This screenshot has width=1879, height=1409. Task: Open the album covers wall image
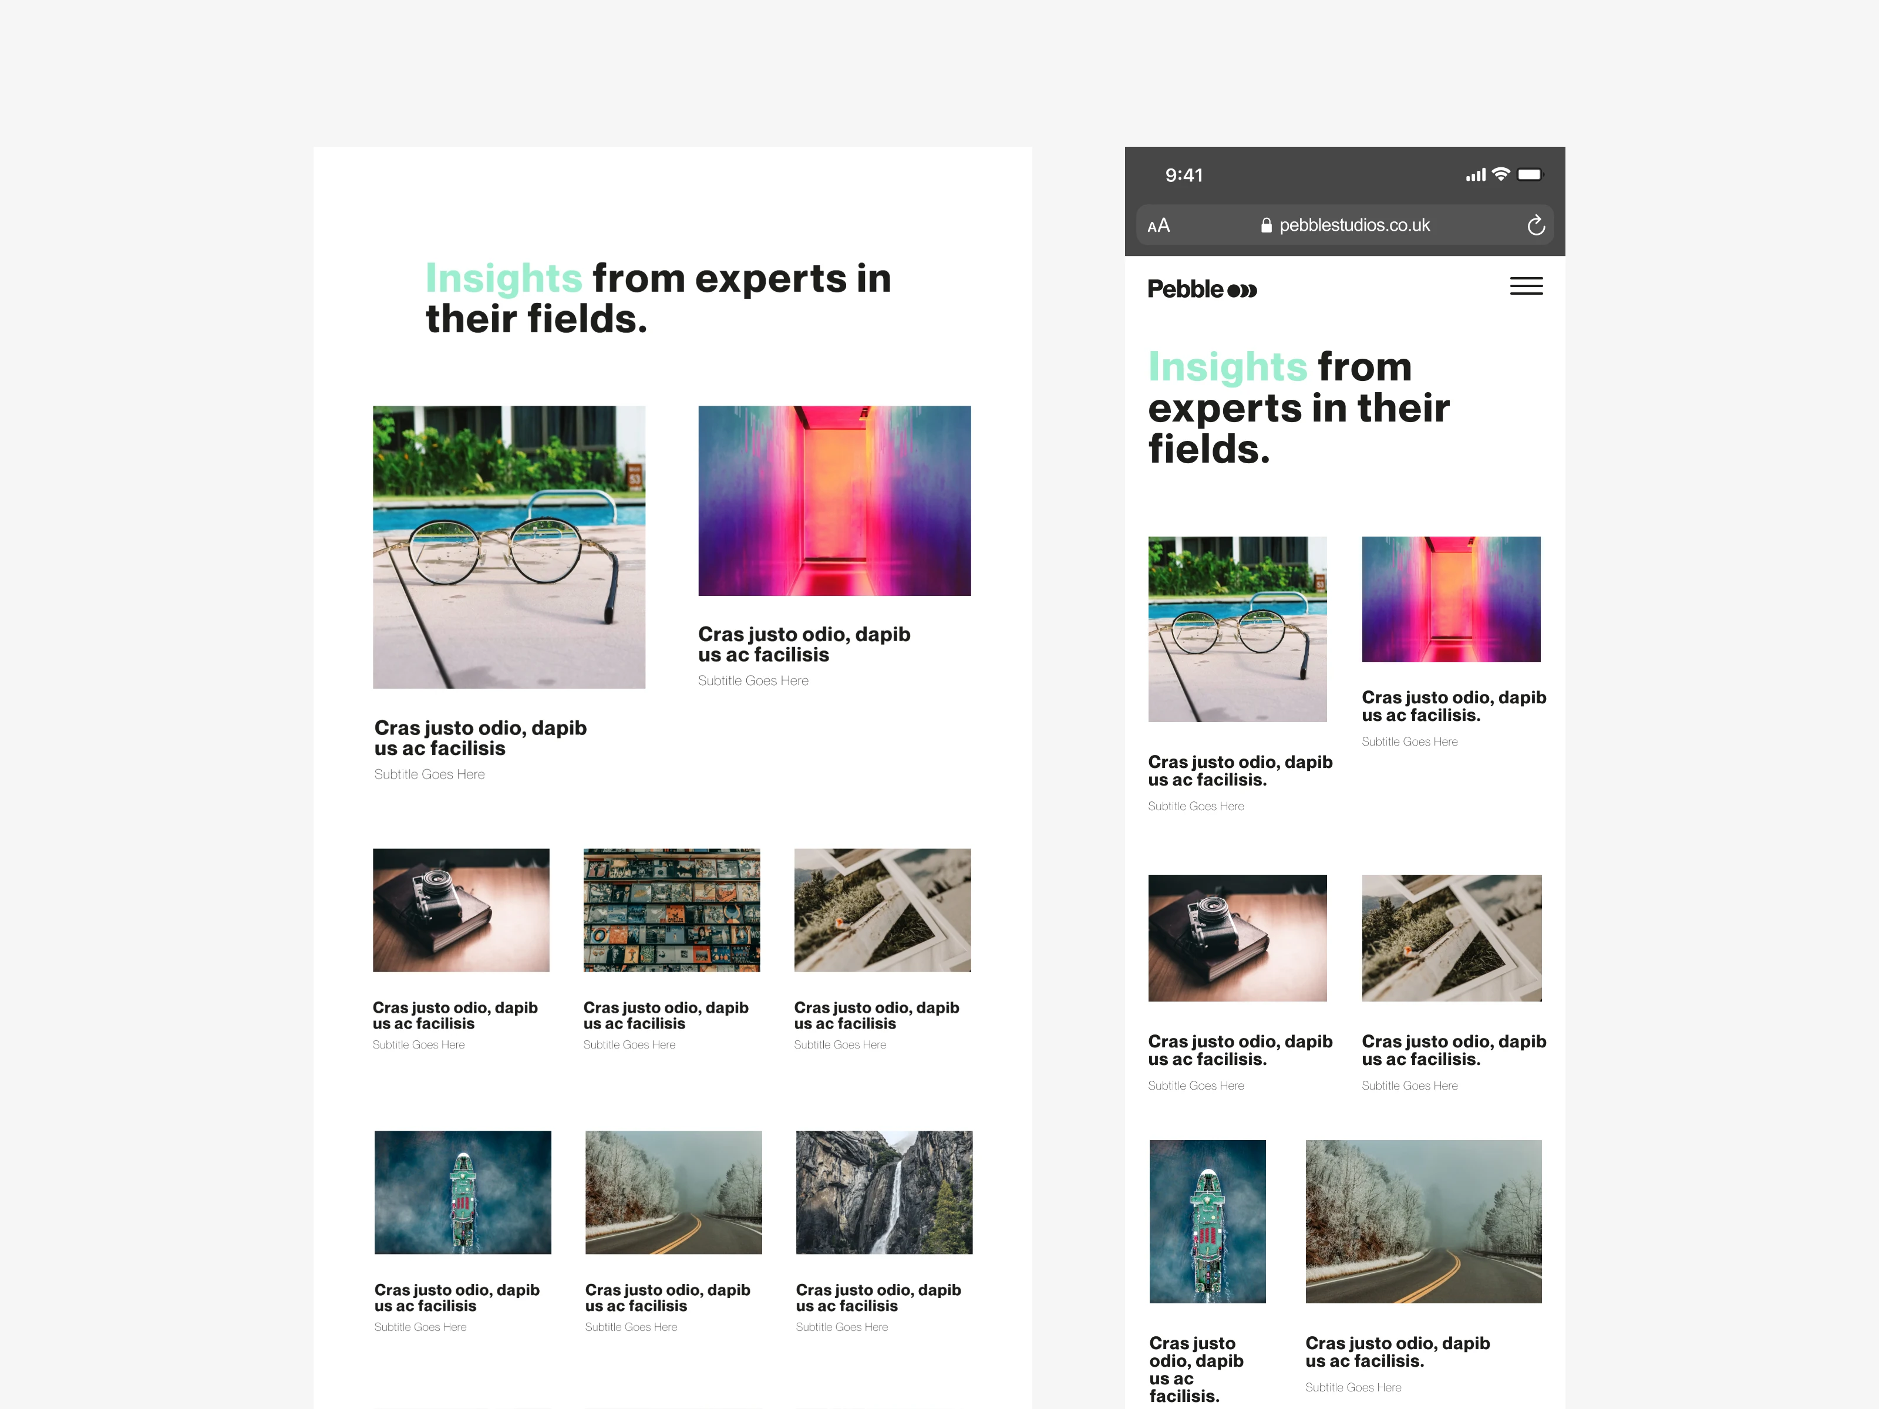click(672, 911)
